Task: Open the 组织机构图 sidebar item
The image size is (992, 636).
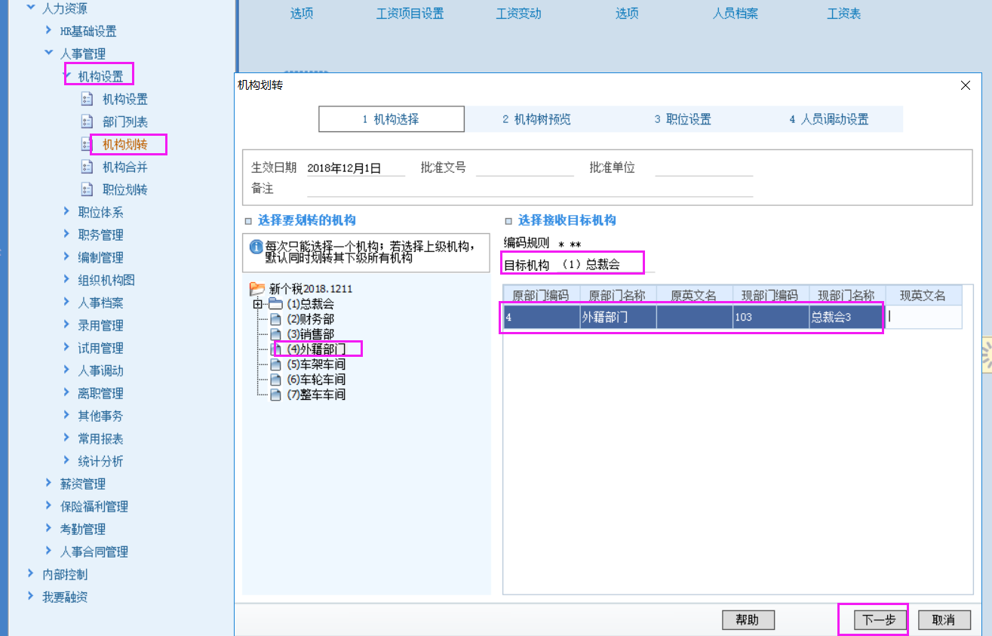Action: coord(106,280)
